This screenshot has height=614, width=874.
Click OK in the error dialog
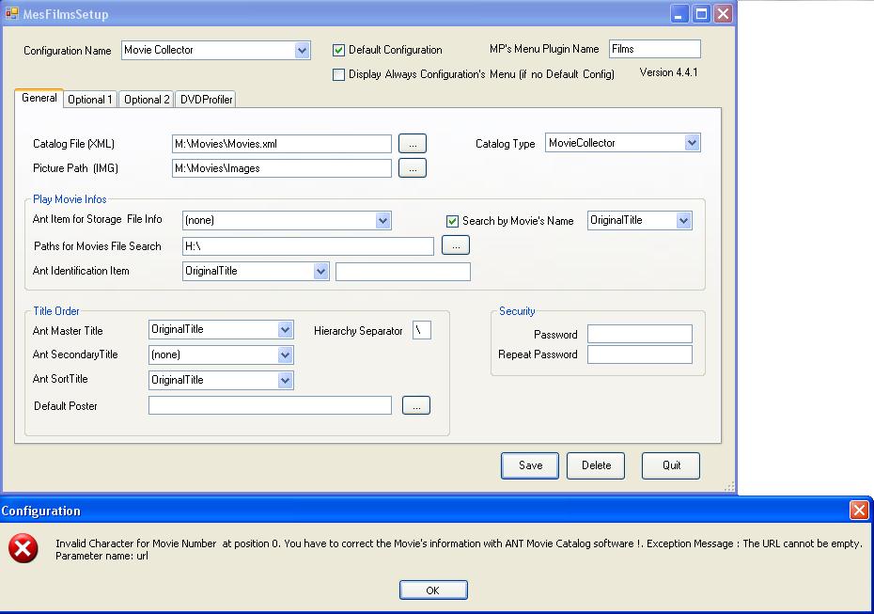coord(433,590)
